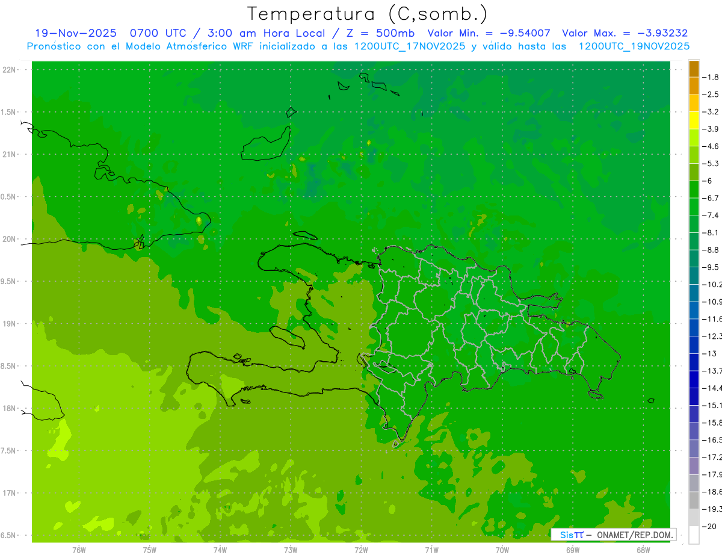
Task: Click the '75W' longitude axis label
Action: 150,550
